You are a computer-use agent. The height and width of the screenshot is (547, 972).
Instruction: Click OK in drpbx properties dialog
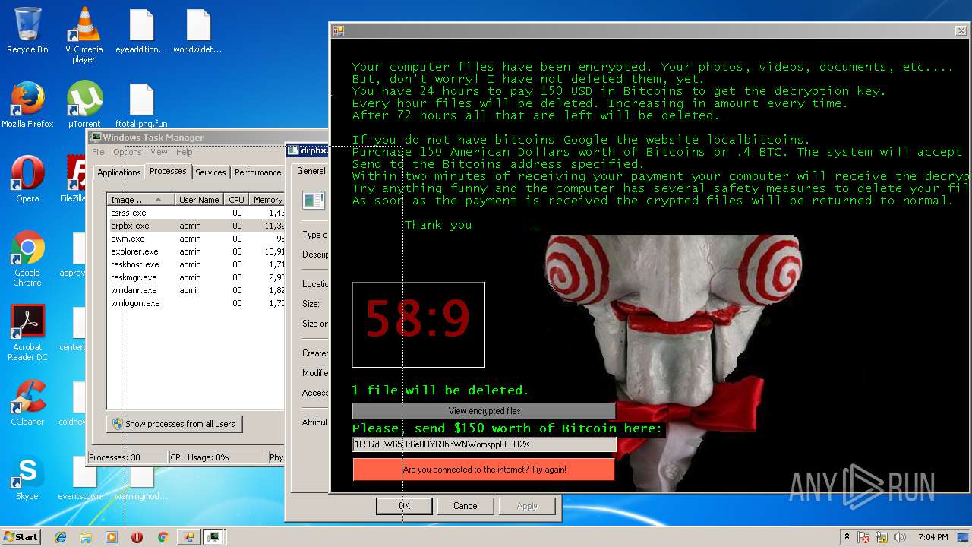(x=404, y=506)
